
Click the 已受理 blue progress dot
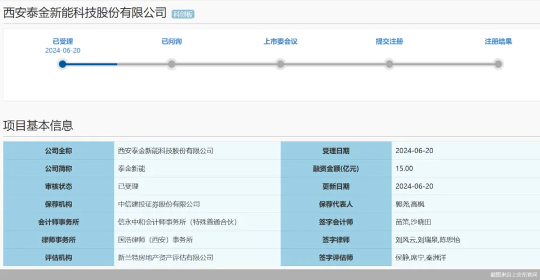pyautogui.click(x=62, y=64)
